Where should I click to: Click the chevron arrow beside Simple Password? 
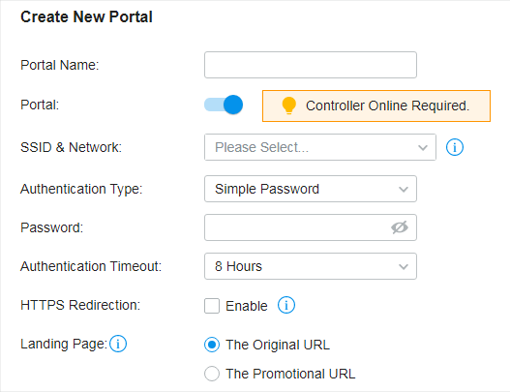tap(404, 190)
